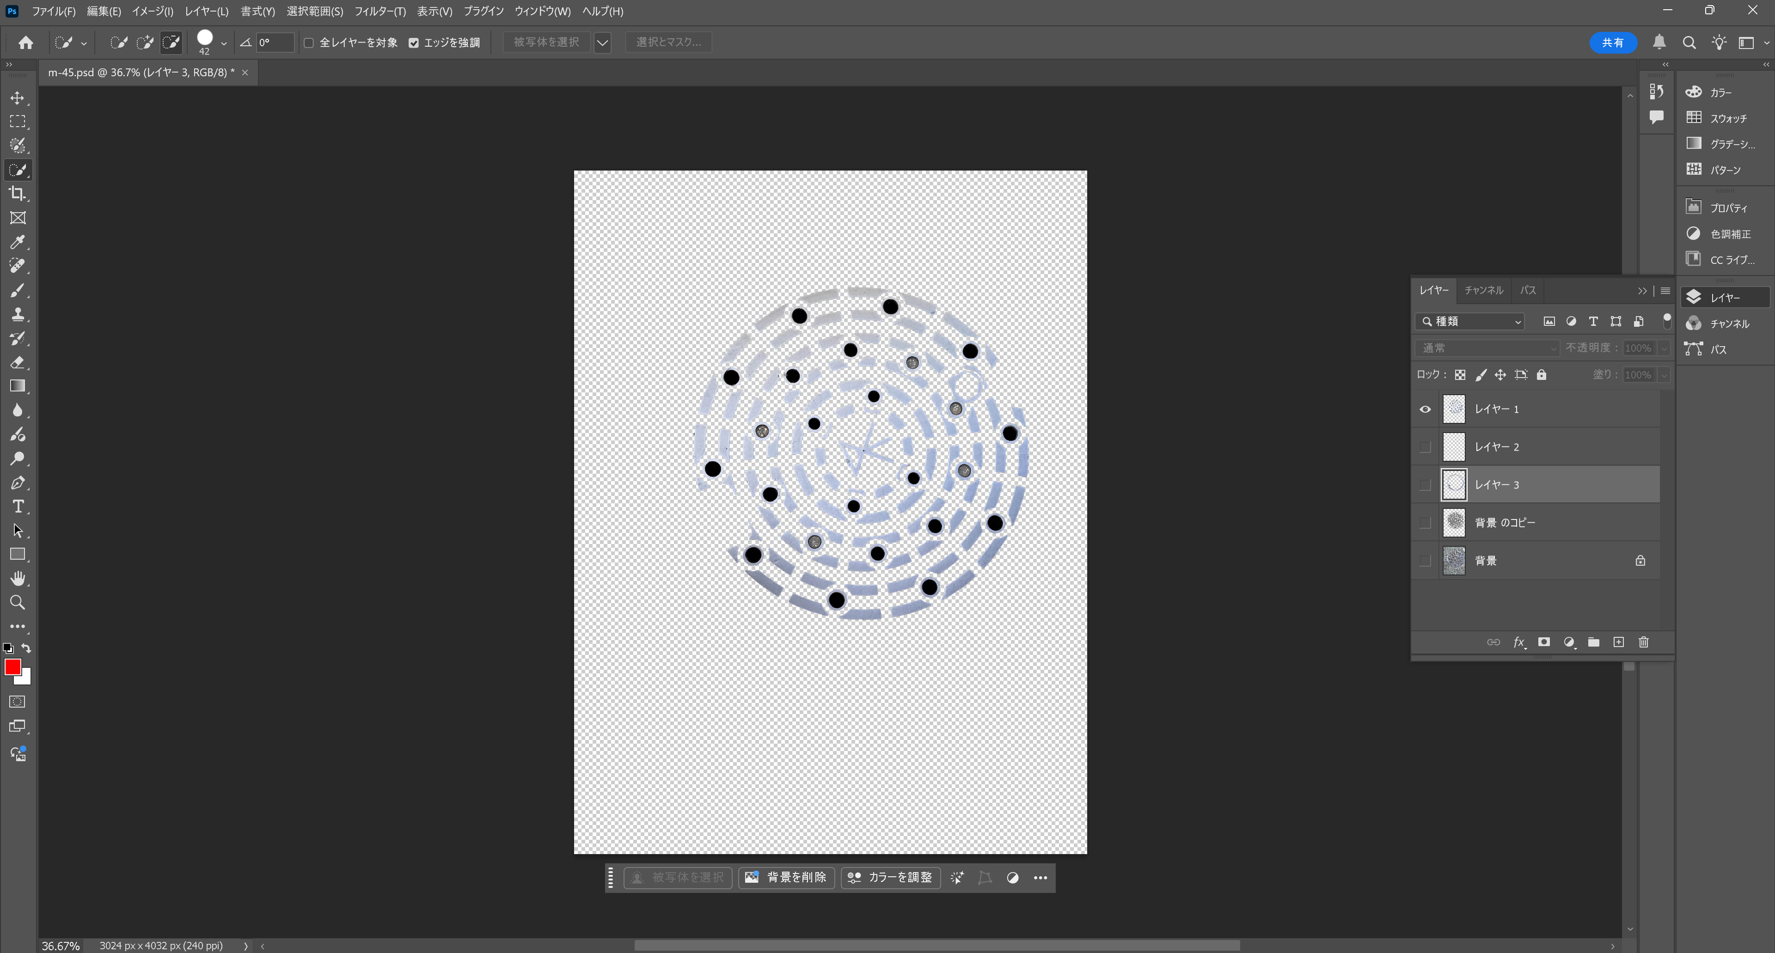The width and height of the screenshot is (1775, 953).
Task: Open layer filter 種類 dropdown
Action: [1469, 322]
